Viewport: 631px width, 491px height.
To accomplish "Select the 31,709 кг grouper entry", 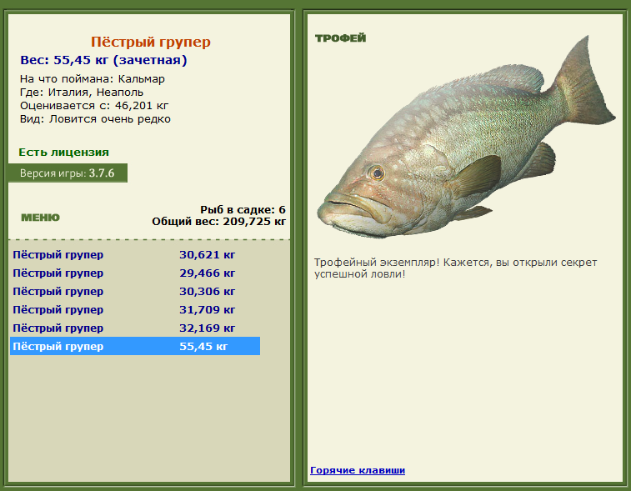I will (x=135, y=310).
